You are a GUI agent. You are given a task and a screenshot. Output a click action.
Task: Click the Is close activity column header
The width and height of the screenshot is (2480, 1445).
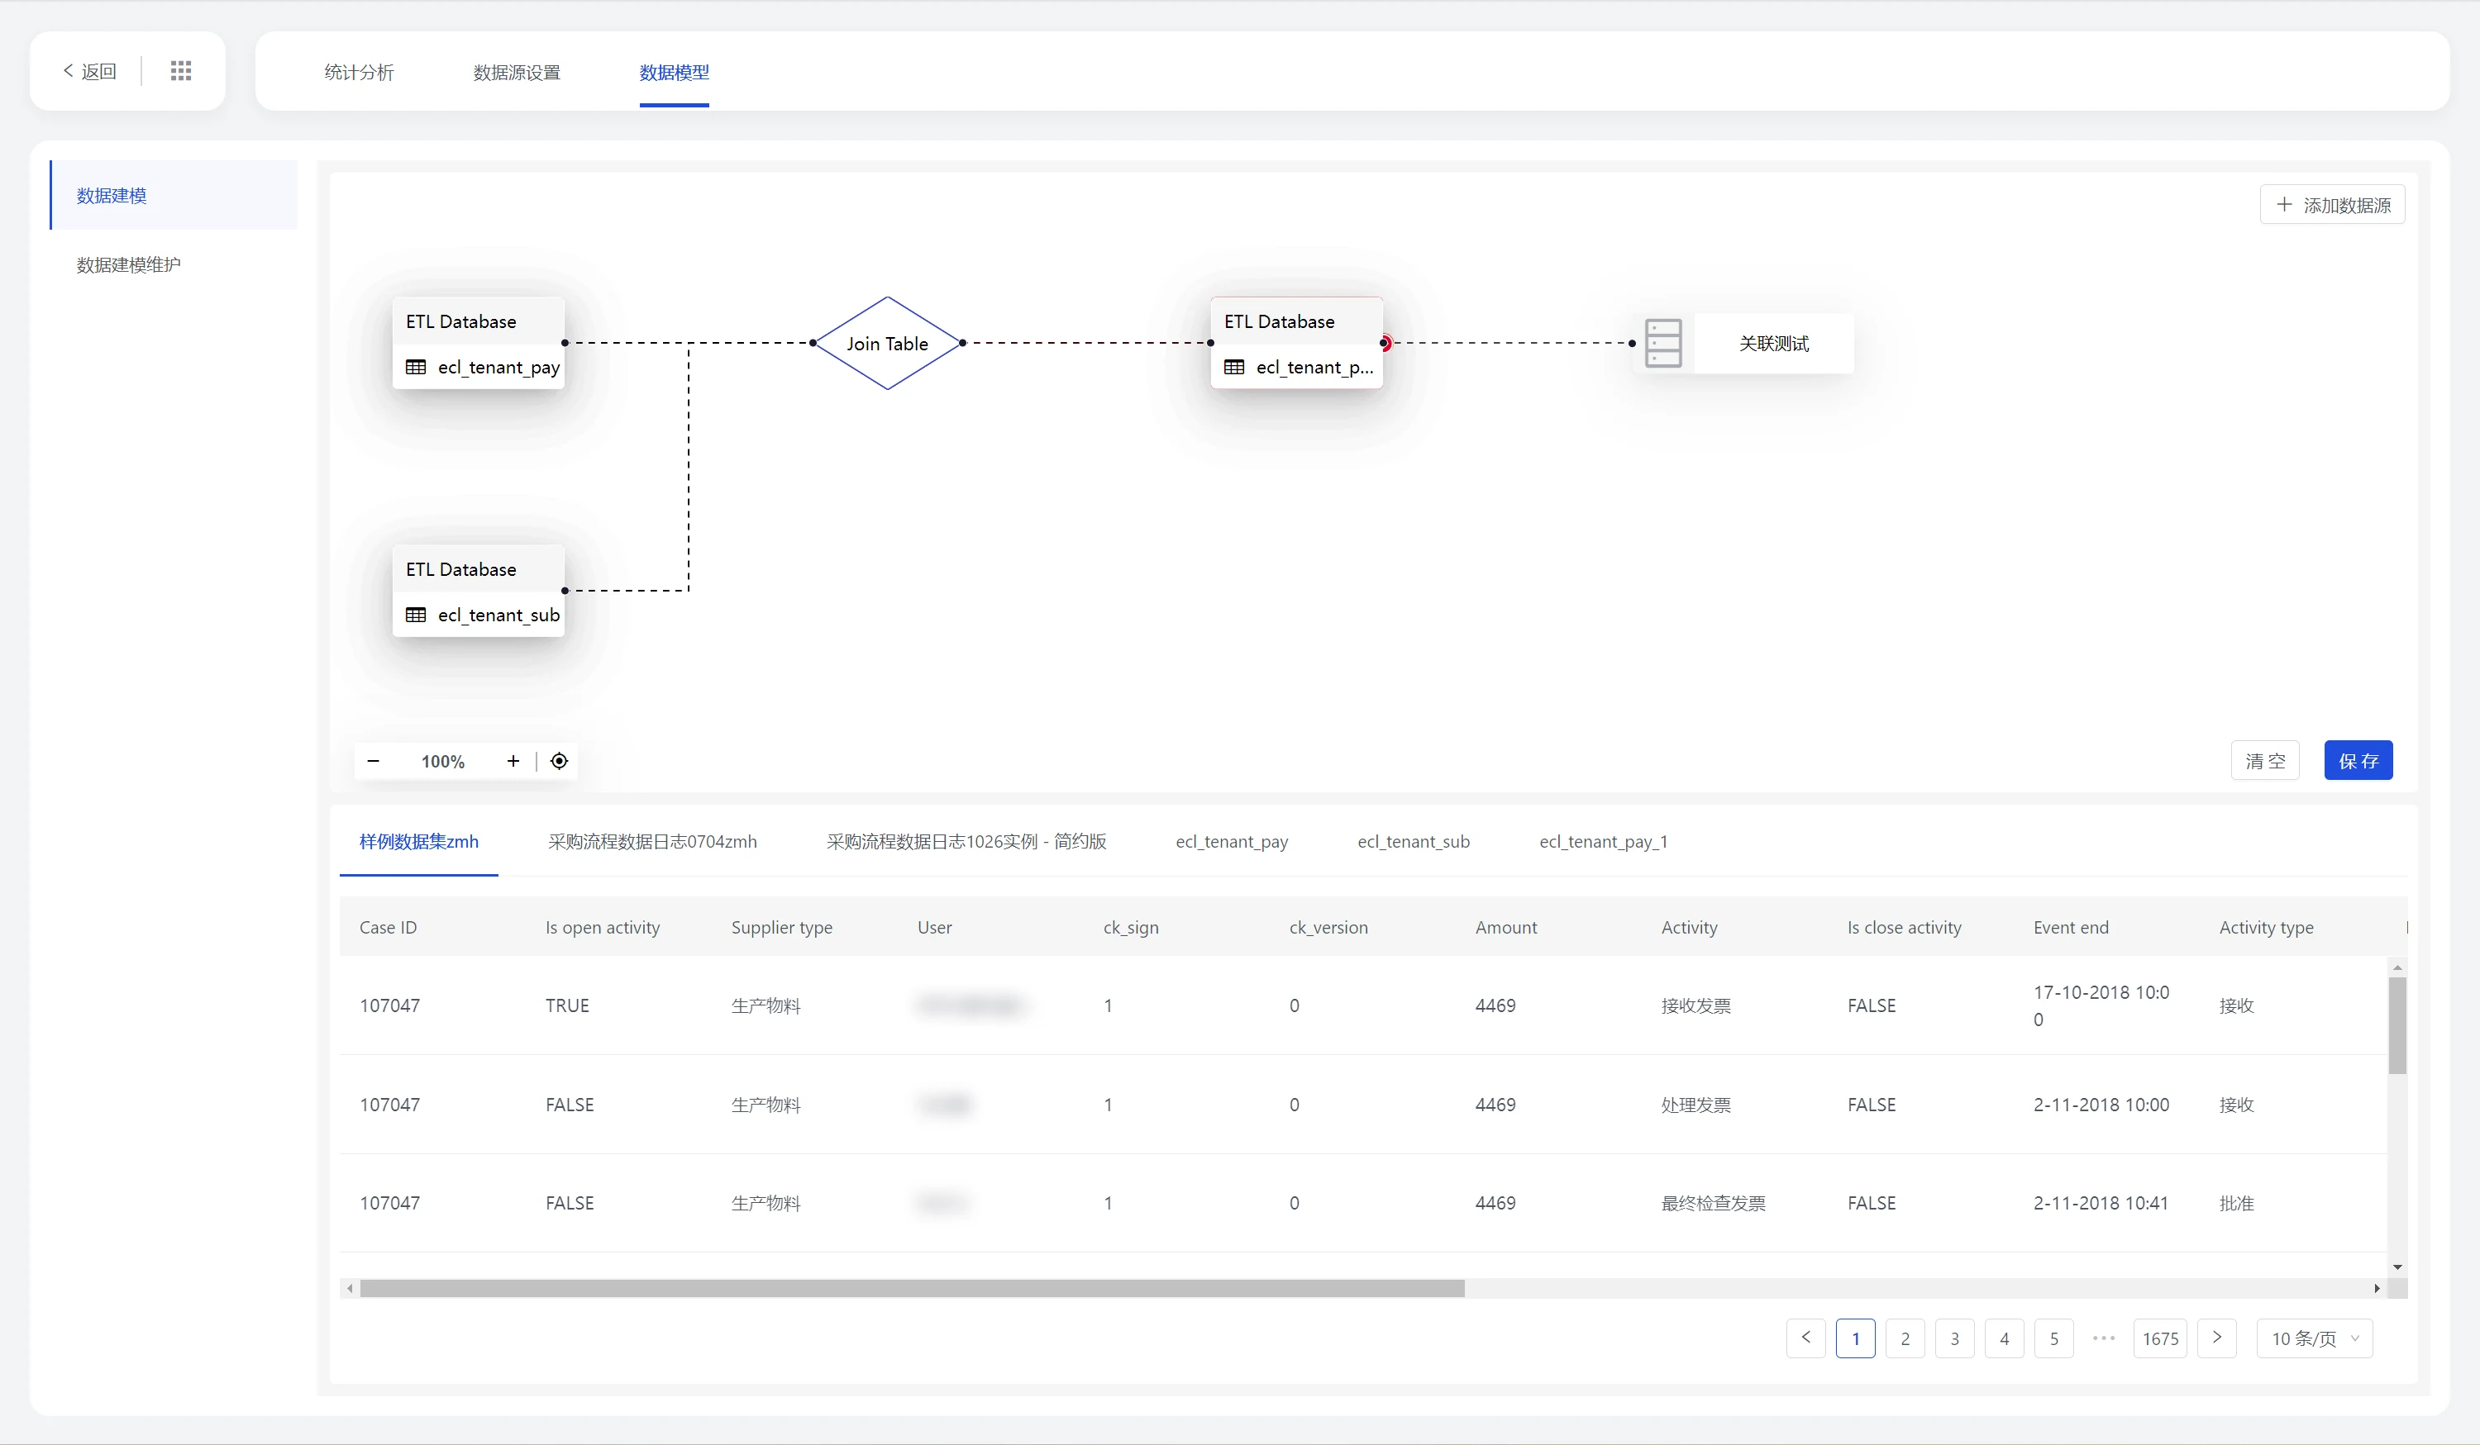(x=1905, y=927)
